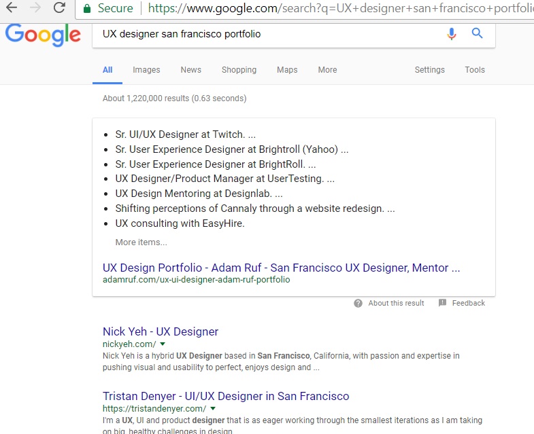534x434 pixels.
Task: Go back with the browser back arrow
Action: [12, 7]
